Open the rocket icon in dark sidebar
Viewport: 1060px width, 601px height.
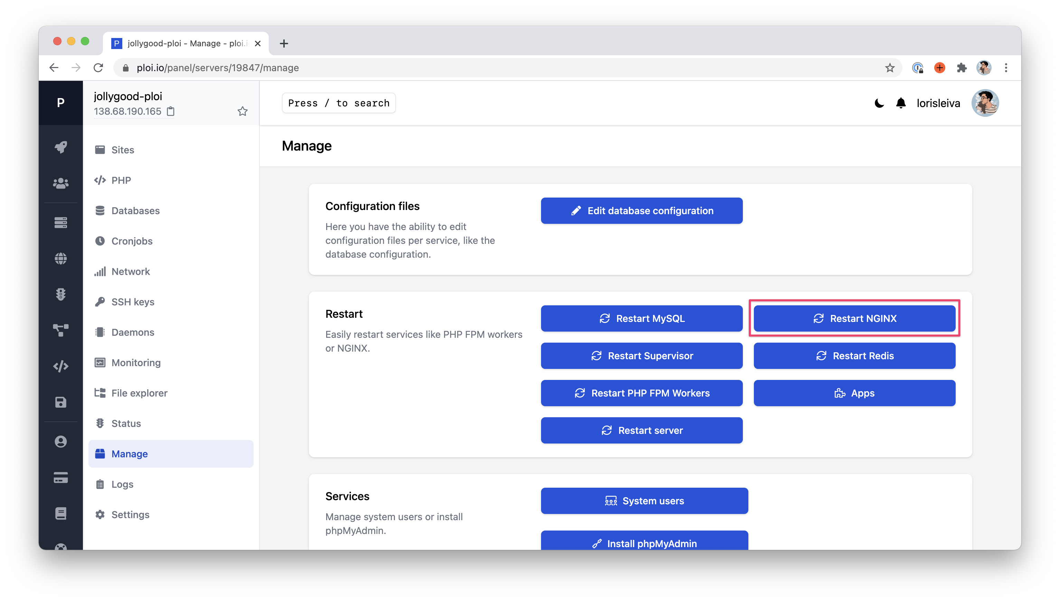click(x=61, y=147)
